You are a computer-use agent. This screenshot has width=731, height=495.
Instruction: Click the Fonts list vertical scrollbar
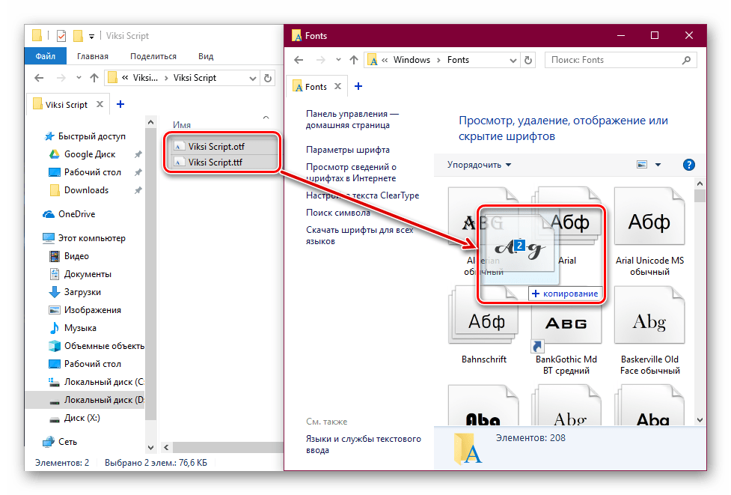point(700,300)
